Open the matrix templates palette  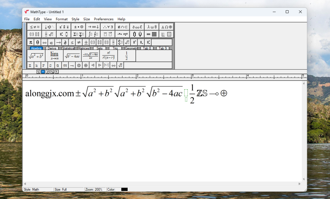click(152, 34)
